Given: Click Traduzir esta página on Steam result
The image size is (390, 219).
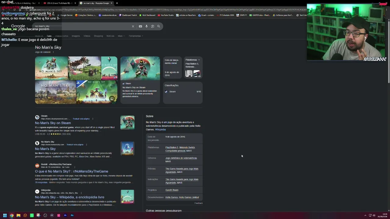Looking at the screenshot, I should click(x=81, y=119).
